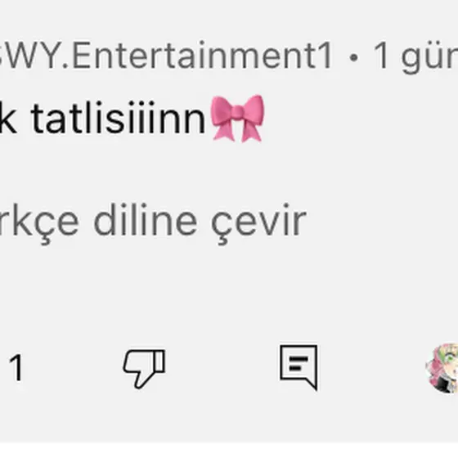Click the like count number 1
The image size is (458, 458).
tap(16, 368)
